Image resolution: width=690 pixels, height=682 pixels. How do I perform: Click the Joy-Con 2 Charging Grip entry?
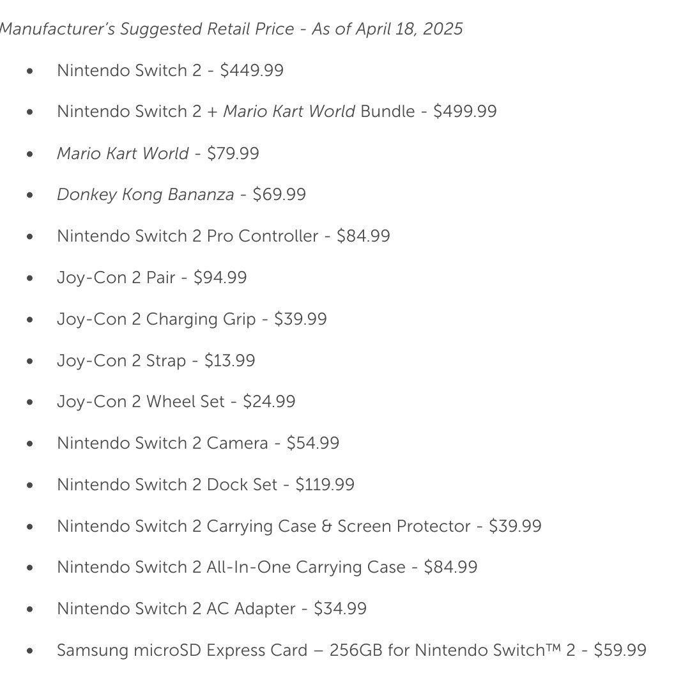192,319
